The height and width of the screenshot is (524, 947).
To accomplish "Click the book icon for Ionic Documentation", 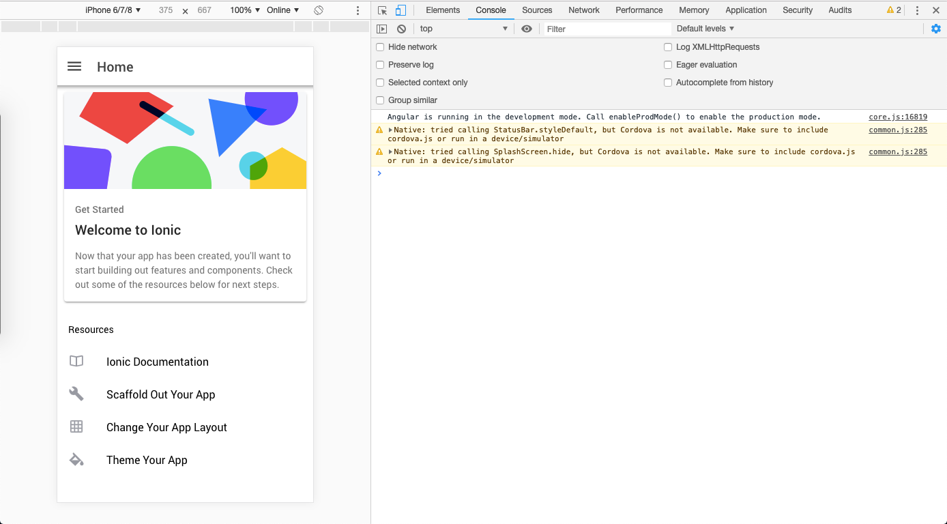I will pyautogui.click(x=76, y=361).
